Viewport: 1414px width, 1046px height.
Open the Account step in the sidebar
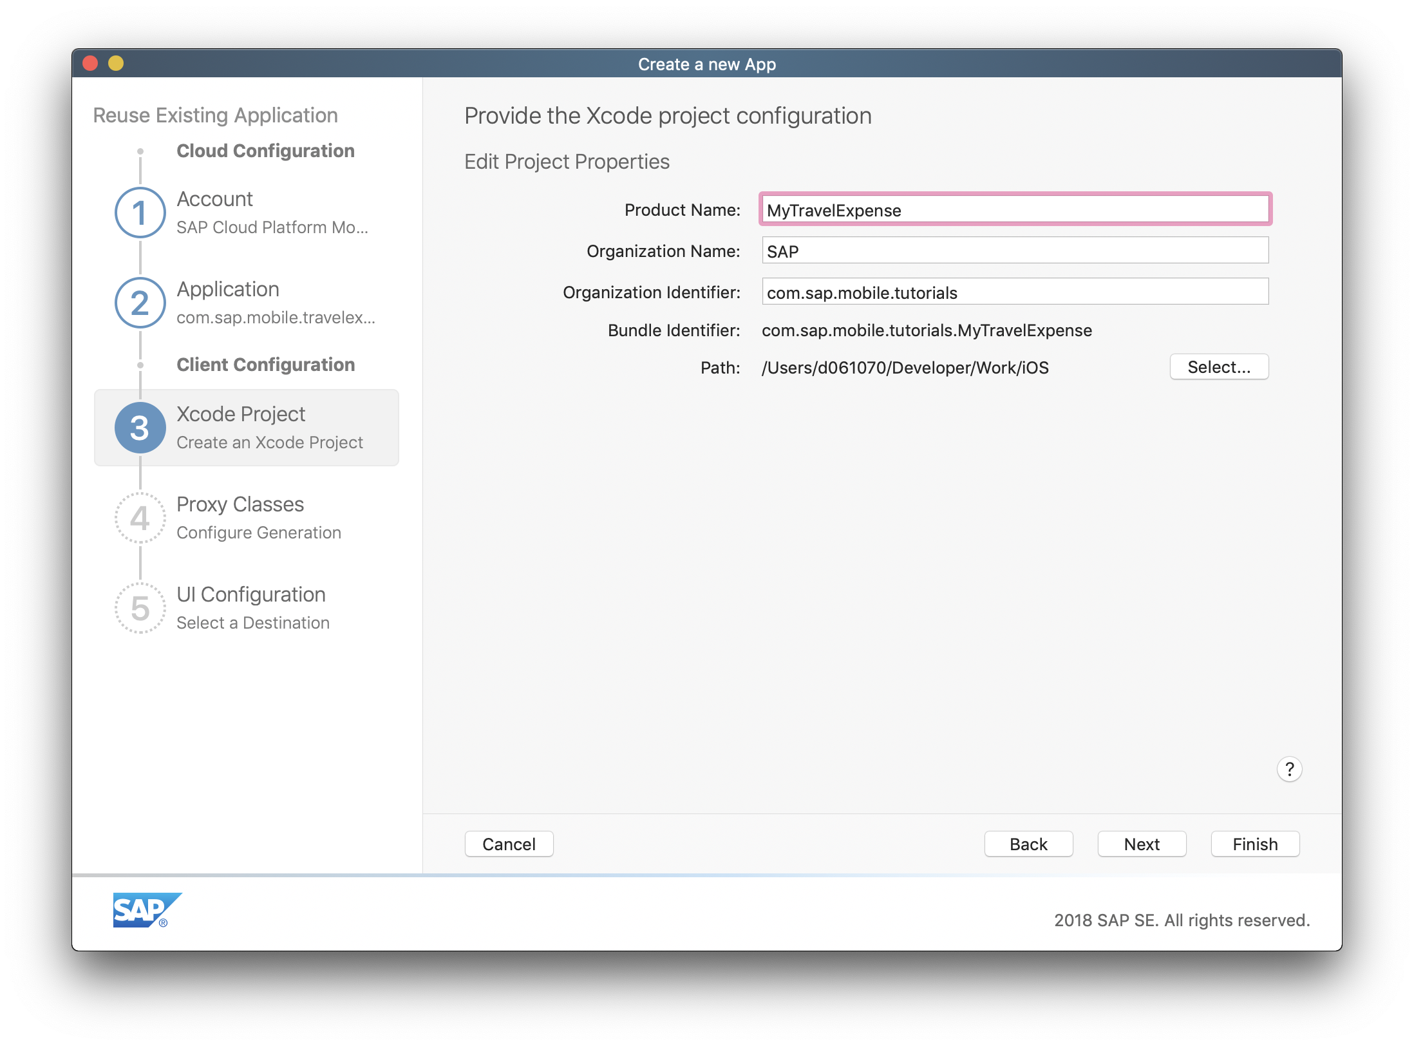click(x=247, y=213)
